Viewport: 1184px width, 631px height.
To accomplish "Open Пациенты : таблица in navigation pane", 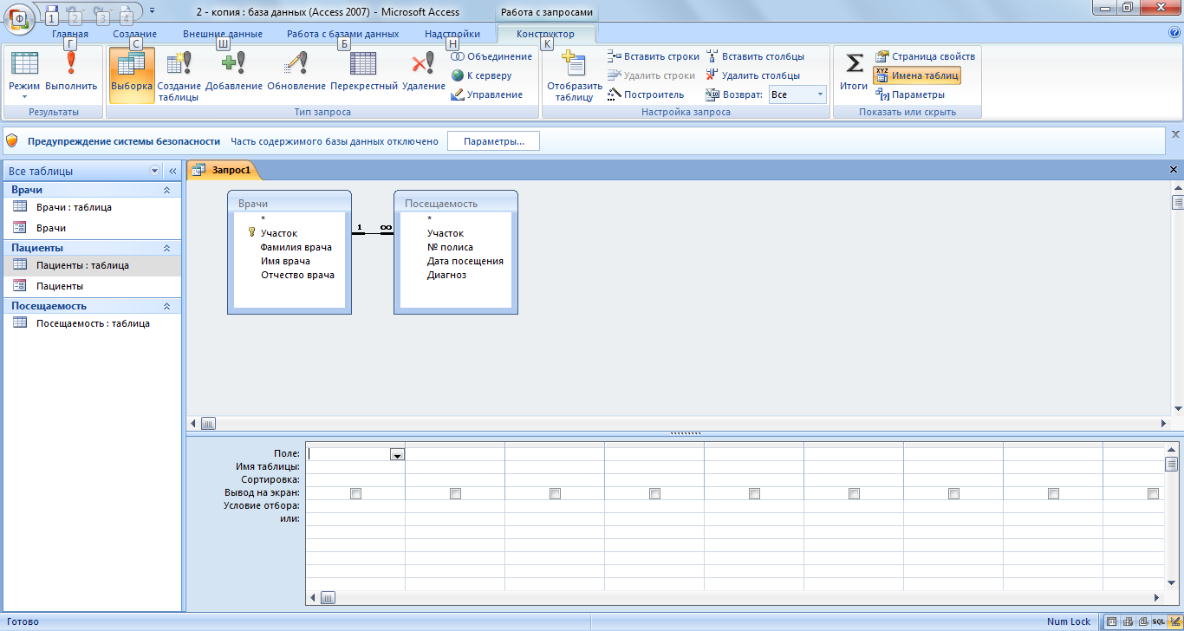I will 82,265.
